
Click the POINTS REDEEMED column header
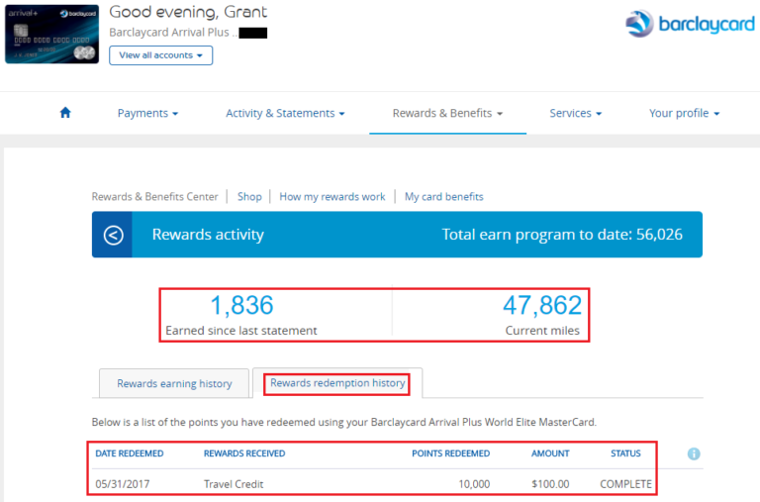click(451, 453)
